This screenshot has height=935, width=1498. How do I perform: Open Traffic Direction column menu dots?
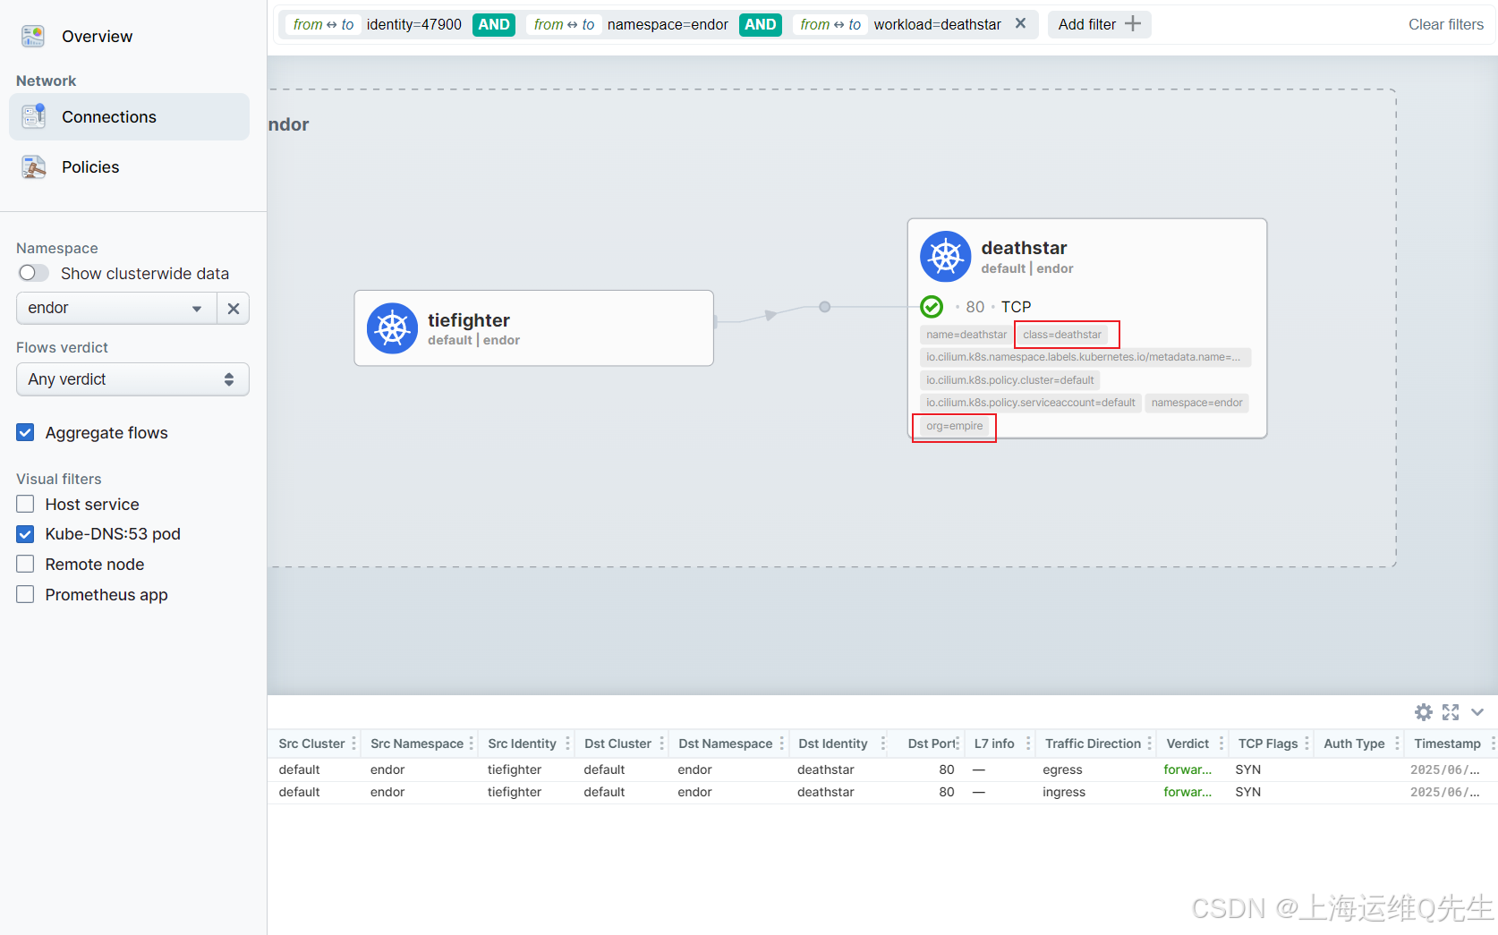coord(1150,744)
